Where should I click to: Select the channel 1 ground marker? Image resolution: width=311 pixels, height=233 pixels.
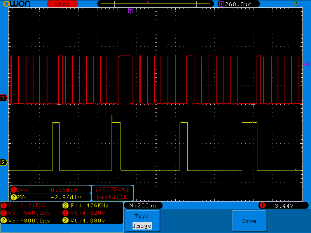tap(3, 98)
